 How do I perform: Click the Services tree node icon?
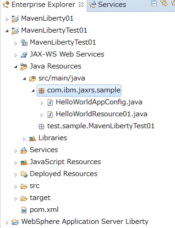(24, 150)
